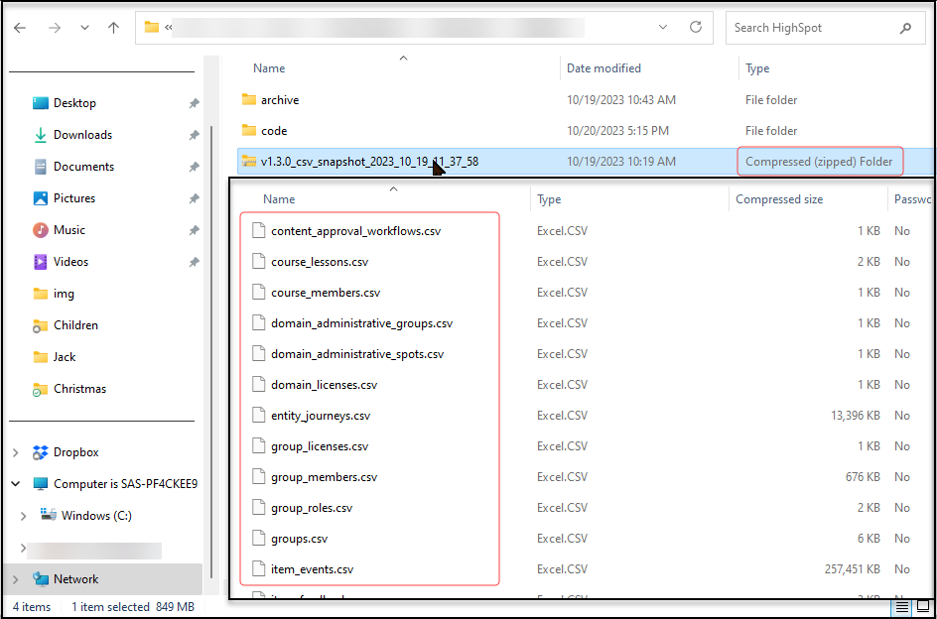The image size is (937, 619).
Task: Open recent locations dropdown arrow
Action: point(84,28)
